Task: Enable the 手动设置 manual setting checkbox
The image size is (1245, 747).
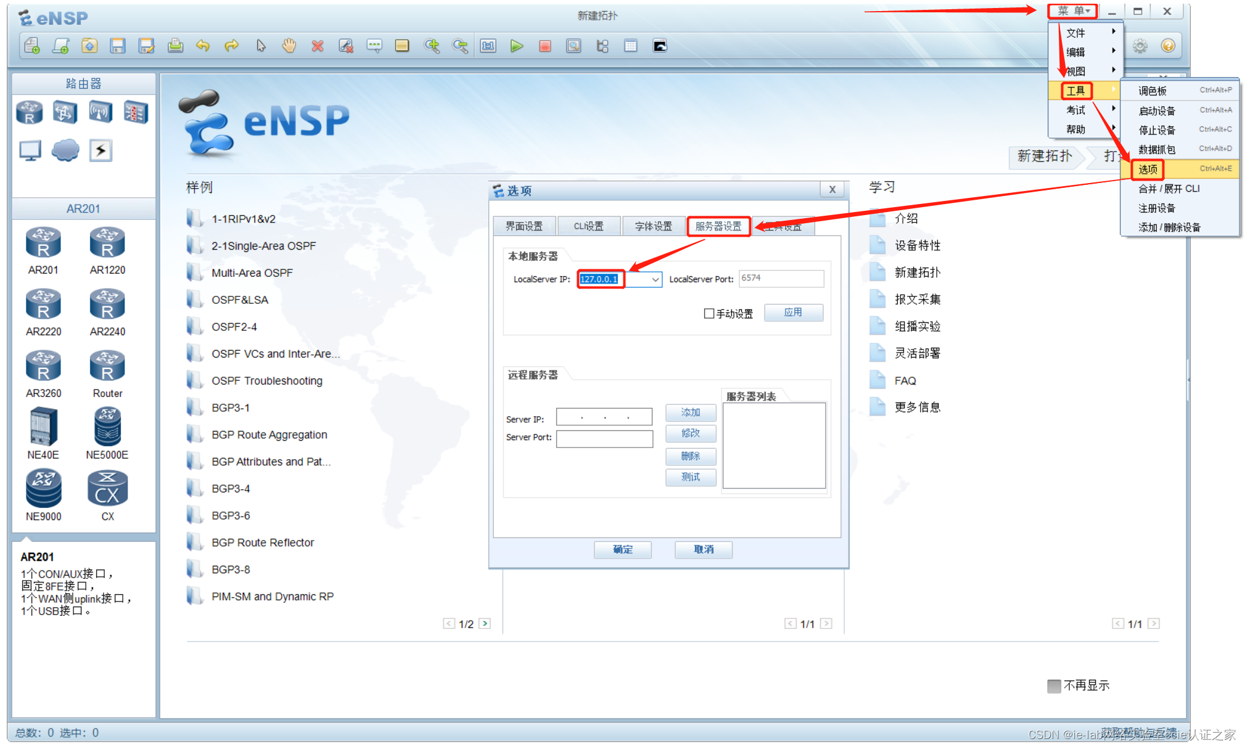Action: (709, 314)
